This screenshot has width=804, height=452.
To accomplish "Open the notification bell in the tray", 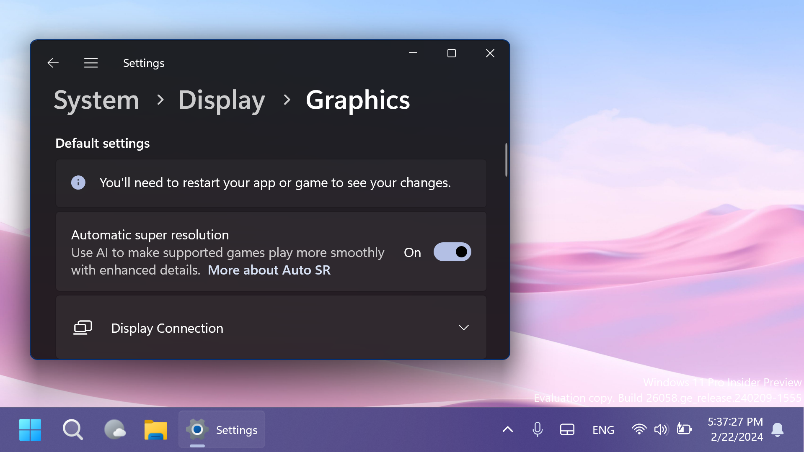I will tap(778, 429).
